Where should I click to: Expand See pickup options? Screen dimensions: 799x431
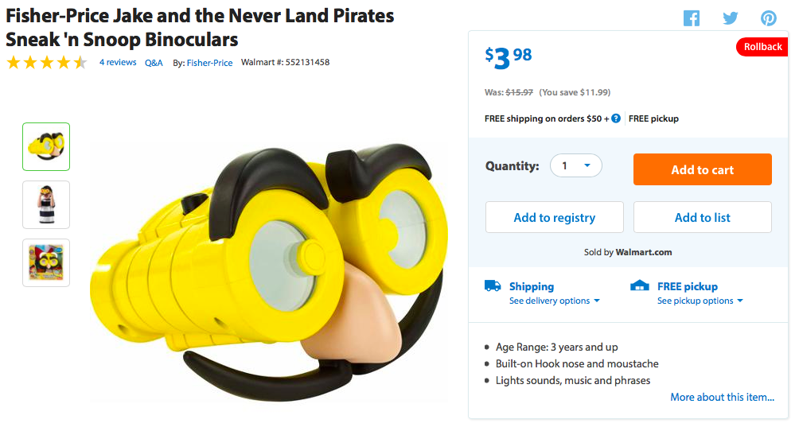coord(700,301)
